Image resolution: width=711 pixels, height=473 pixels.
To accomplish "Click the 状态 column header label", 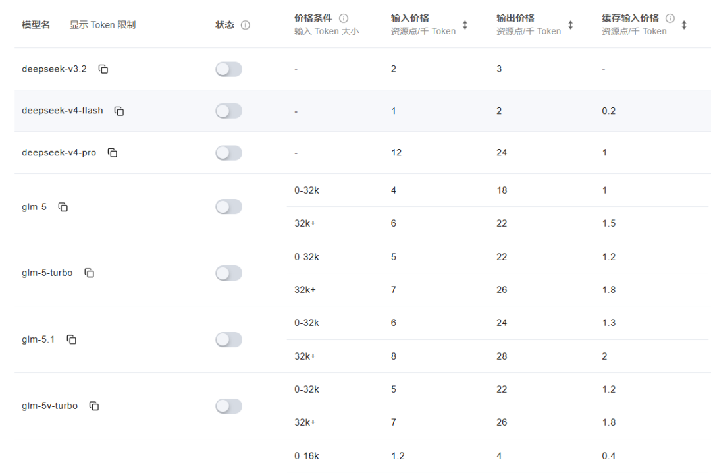I will (224, 25).
